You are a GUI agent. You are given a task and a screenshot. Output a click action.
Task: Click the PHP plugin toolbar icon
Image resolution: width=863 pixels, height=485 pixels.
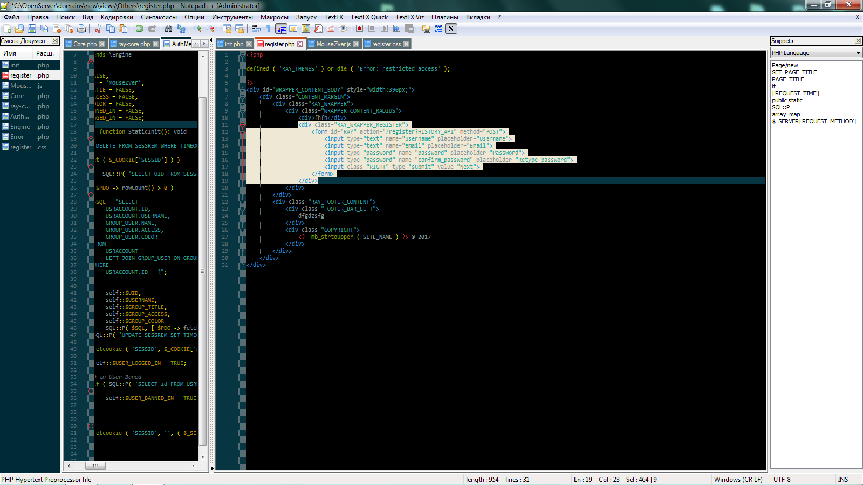439,29
